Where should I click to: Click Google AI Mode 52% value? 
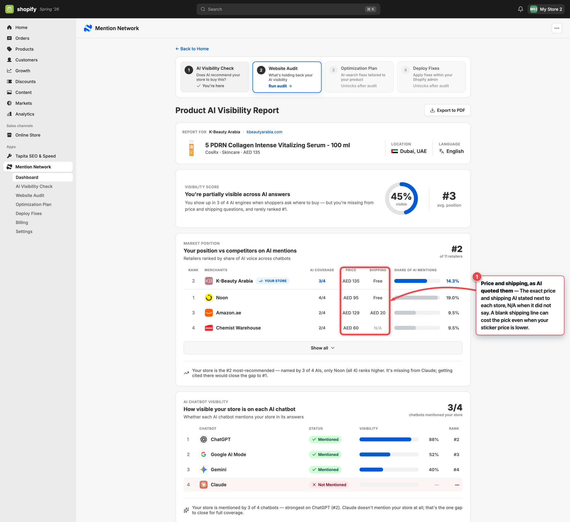click(434, 454)
